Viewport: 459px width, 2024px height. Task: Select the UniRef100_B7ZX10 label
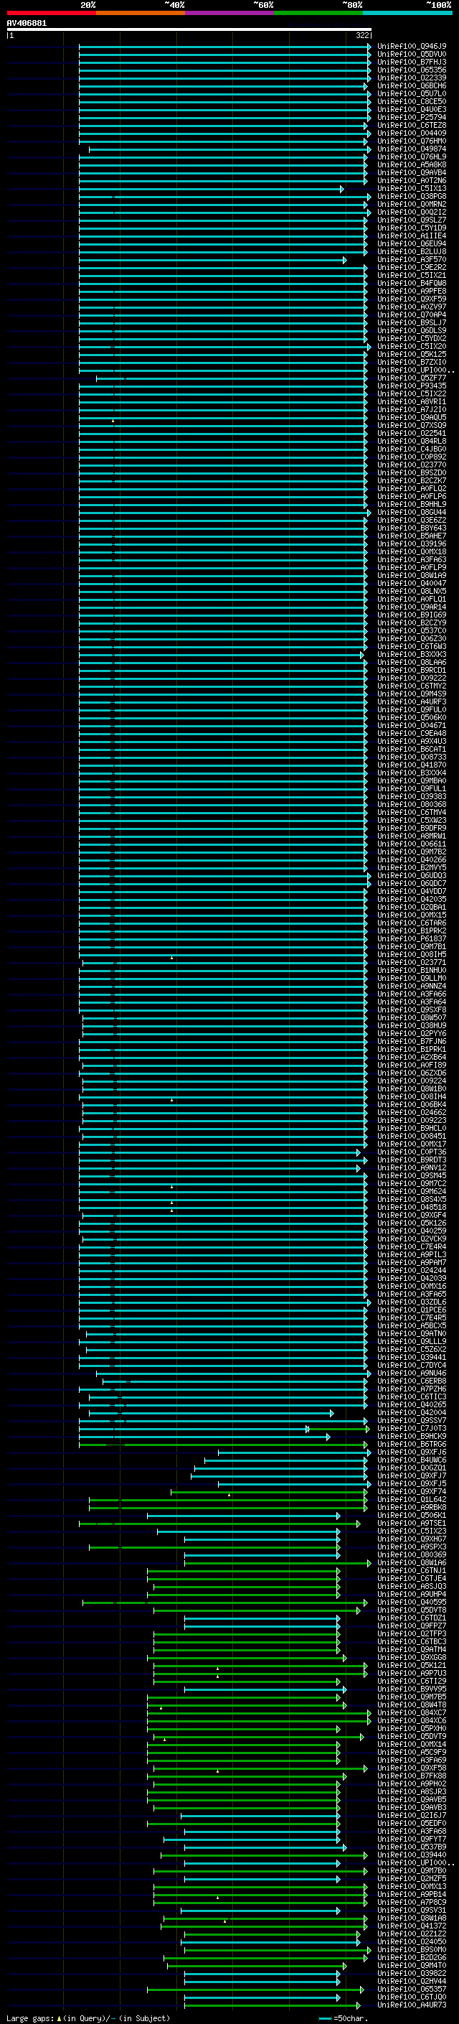pyautogui.click(x=411, y=362)
